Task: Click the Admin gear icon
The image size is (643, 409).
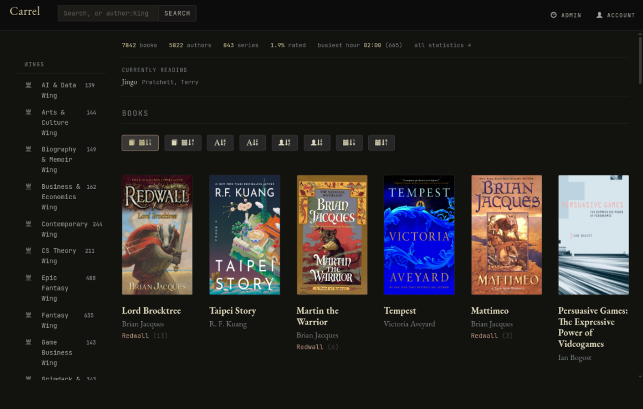Action: point(554,15)
